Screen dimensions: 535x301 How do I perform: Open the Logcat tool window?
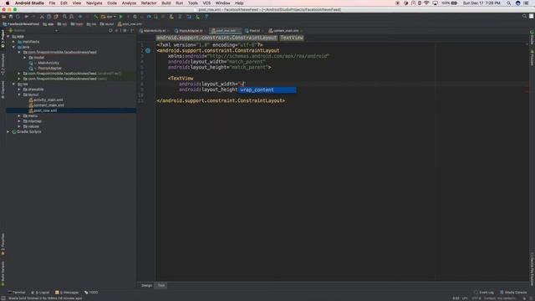[x=40, y=293]
